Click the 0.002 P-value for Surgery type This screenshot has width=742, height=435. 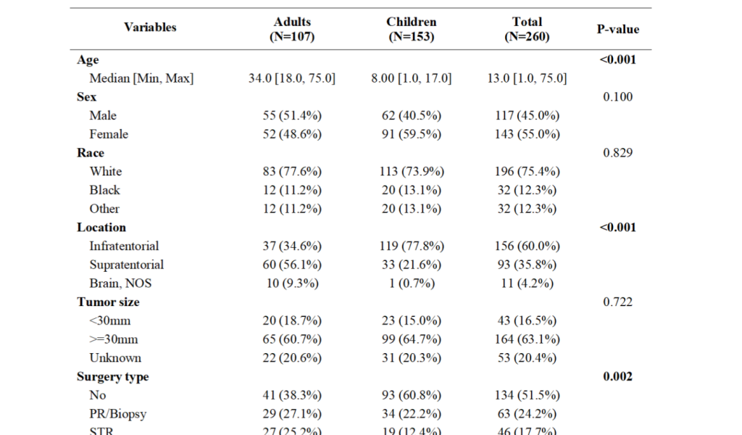point(617,376)
